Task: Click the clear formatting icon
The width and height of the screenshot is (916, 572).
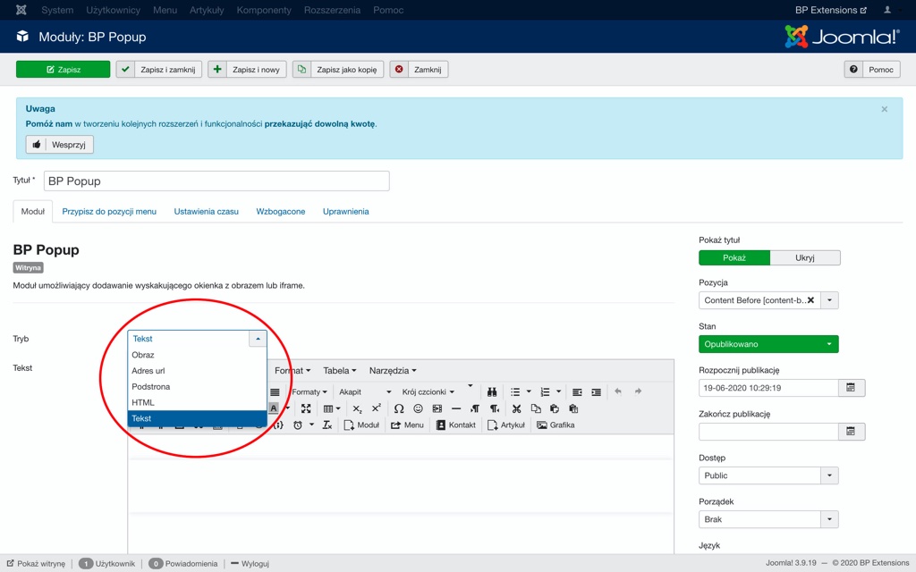Action: coord(327,425)
